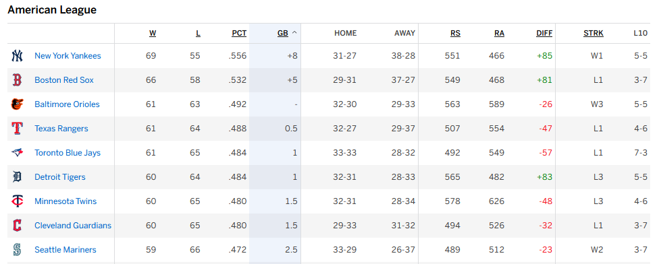Image resolution: width=657 pixels, height=264 pixels.
Task: Sort table by DIFF header
Action: pos(544,33)
